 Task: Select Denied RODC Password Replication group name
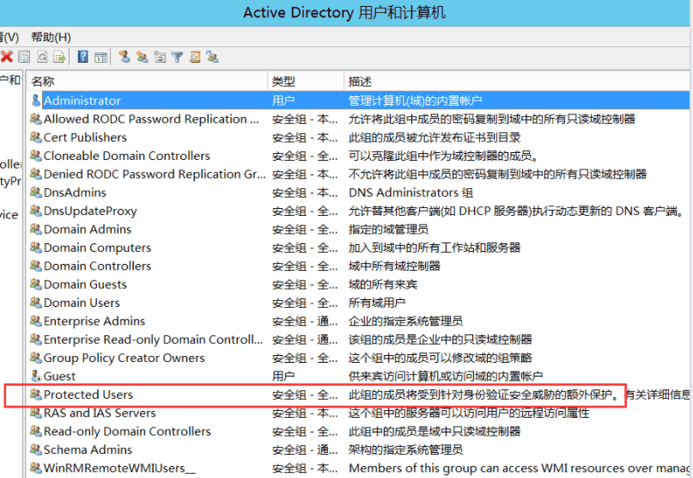[155, 175]
